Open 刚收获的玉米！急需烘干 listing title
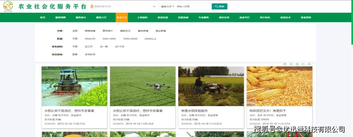Screen dimensions: 353x137 coord(268,111)
